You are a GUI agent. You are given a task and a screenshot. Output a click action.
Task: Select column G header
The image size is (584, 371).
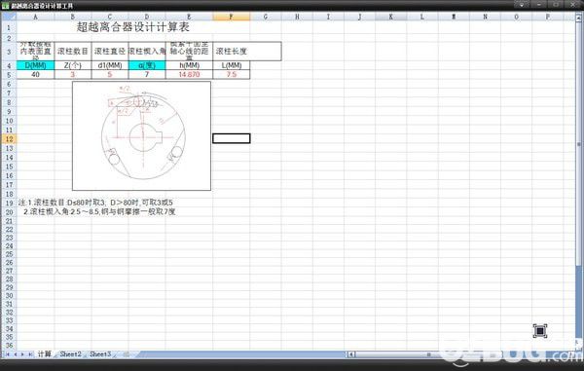[266, 17]
